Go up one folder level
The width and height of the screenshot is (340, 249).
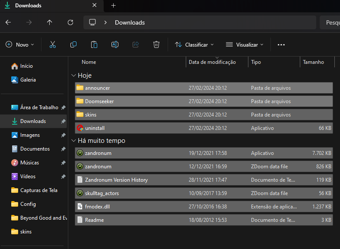pos(49,22)
